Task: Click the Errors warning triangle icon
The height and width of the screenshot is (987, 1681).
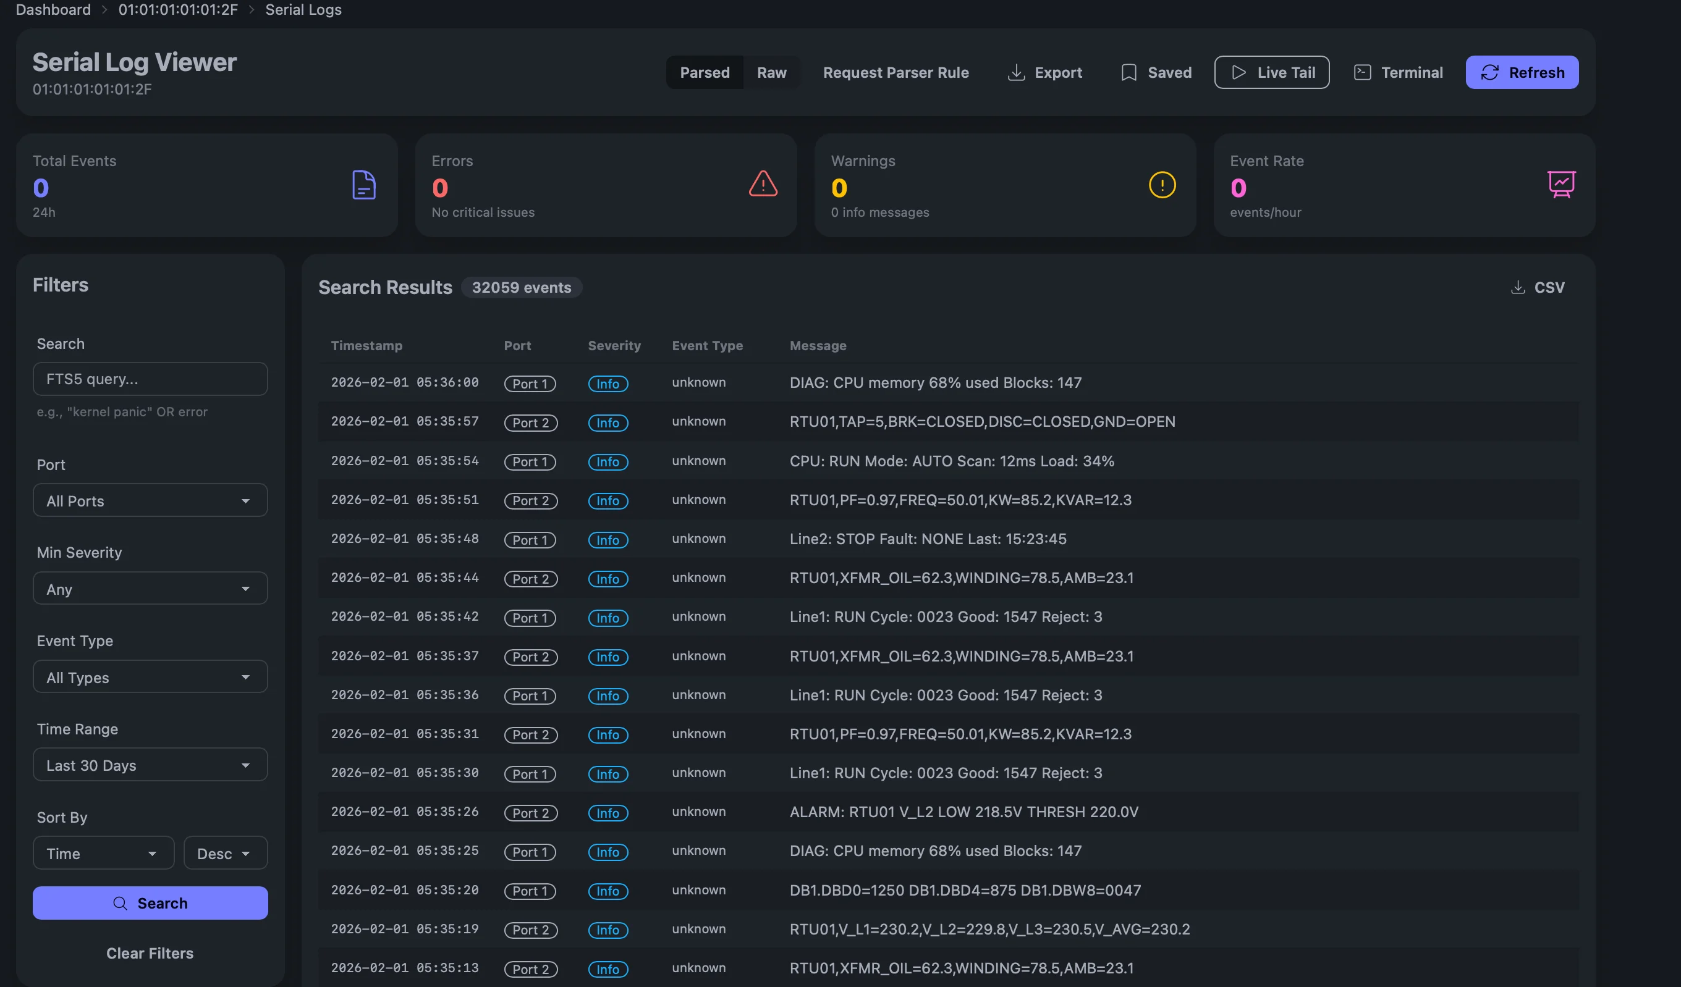Action: [x=763, y=185]
